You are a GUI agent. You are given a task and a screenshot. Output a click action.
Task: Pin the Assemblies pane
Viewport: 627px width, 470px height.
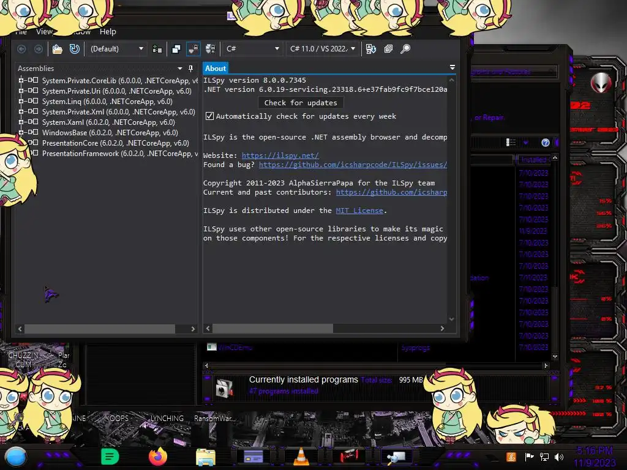click(x=191, y=69)
